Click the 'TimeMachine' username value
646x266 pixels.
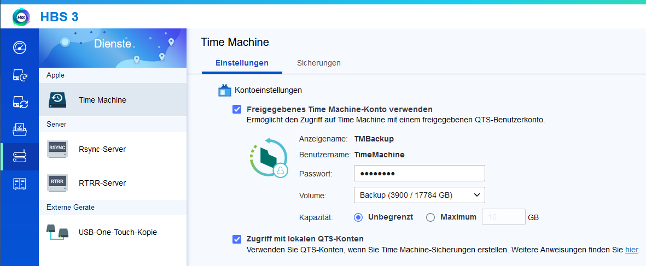tap(380, 155)
